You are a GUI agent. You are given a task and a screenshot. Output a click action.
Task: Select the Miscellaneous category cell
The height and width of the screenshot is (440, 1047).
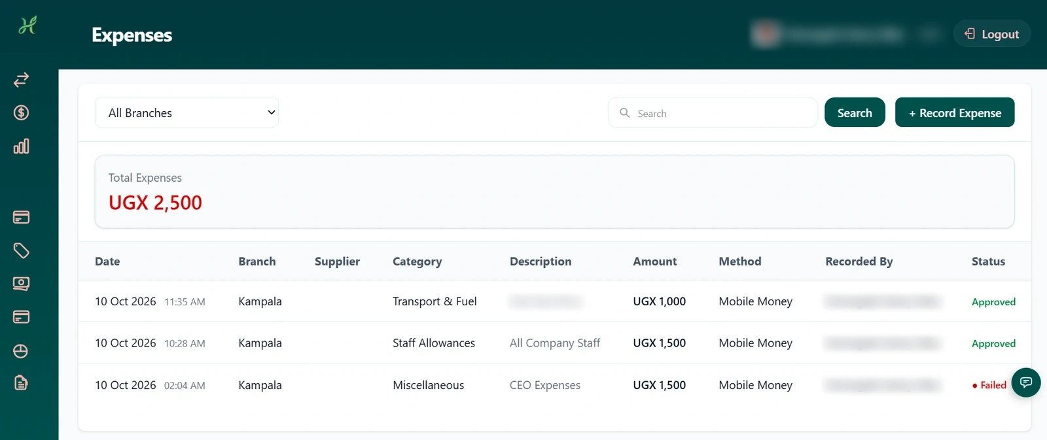(x=429, y=385)
